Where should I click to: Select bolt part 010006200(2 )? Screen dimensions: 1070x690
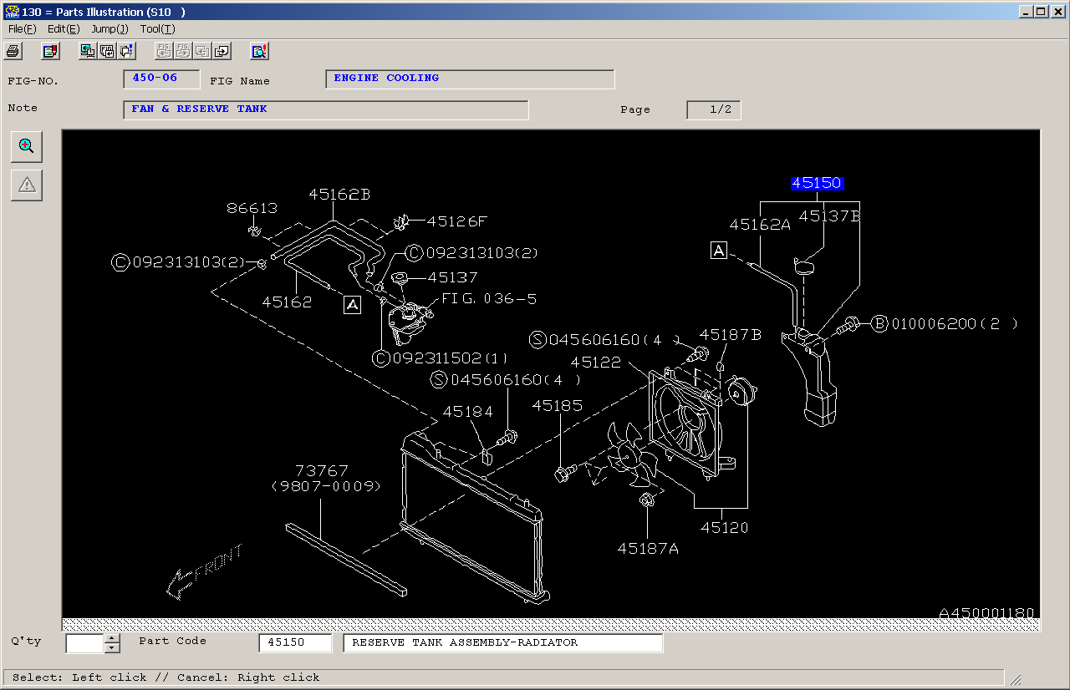coord(945,324)
